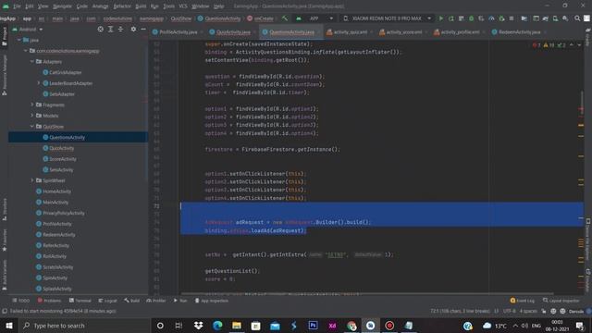This screenshot has width=592, height=333.
Task: Expand the Fragments folder
Action: tap(32, 105)
